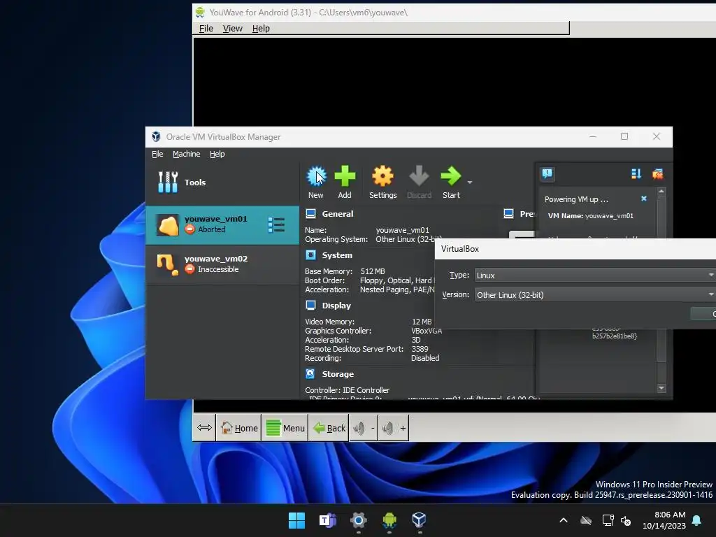This screenshot has width=716, height=537.
Task: Click the System section chip icon
Action: click(310, 255)
